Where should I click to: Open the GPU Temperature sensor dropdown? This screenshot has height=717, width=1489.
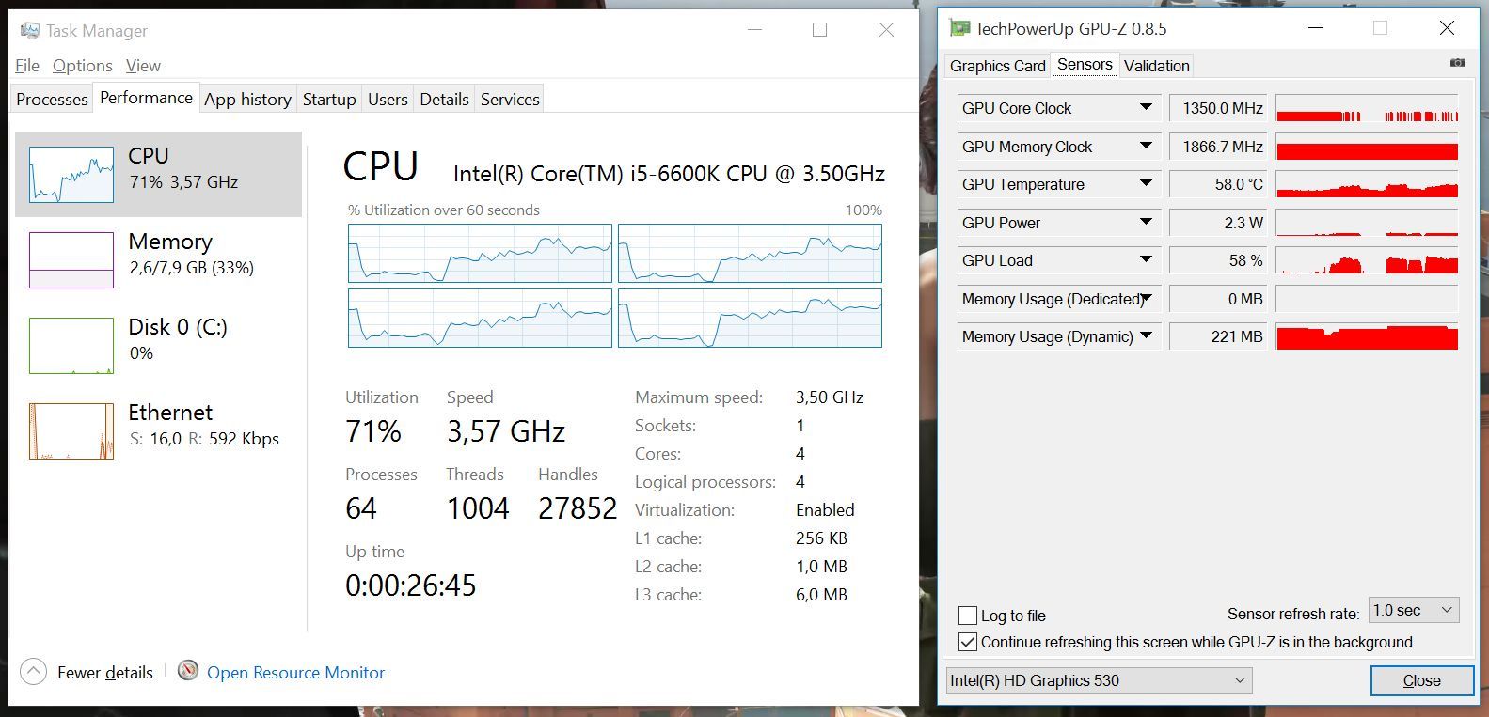click(x=1146, y=184)
